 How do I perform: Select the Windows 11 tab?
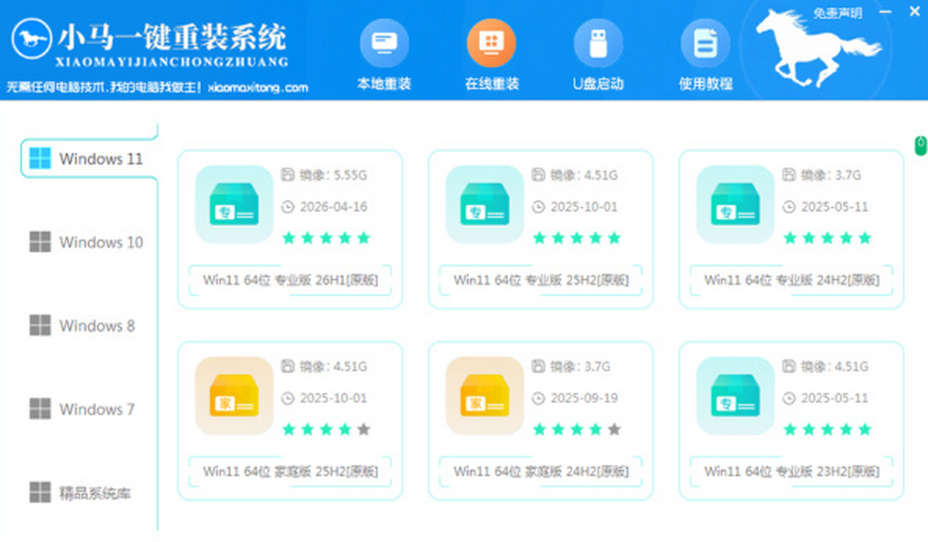click(x=88, y=159)
